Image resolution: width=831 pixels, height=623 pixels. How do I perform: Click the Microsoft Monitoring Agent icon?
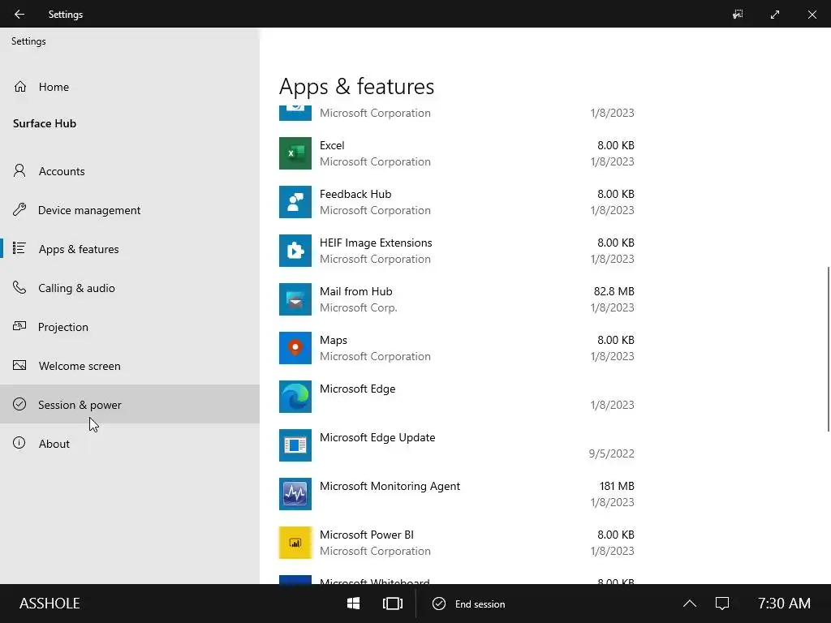click(295, 494)
